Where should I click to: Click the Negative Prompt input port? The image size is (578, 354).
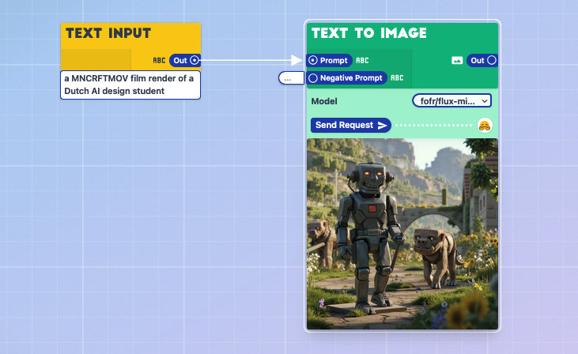tap(313, 78)
